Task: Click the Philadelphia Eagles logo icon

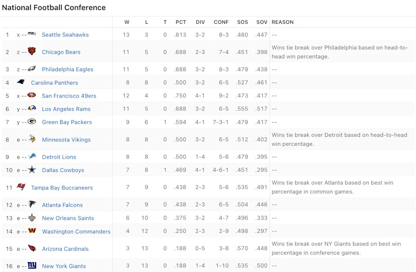Action: coord(32,69)
